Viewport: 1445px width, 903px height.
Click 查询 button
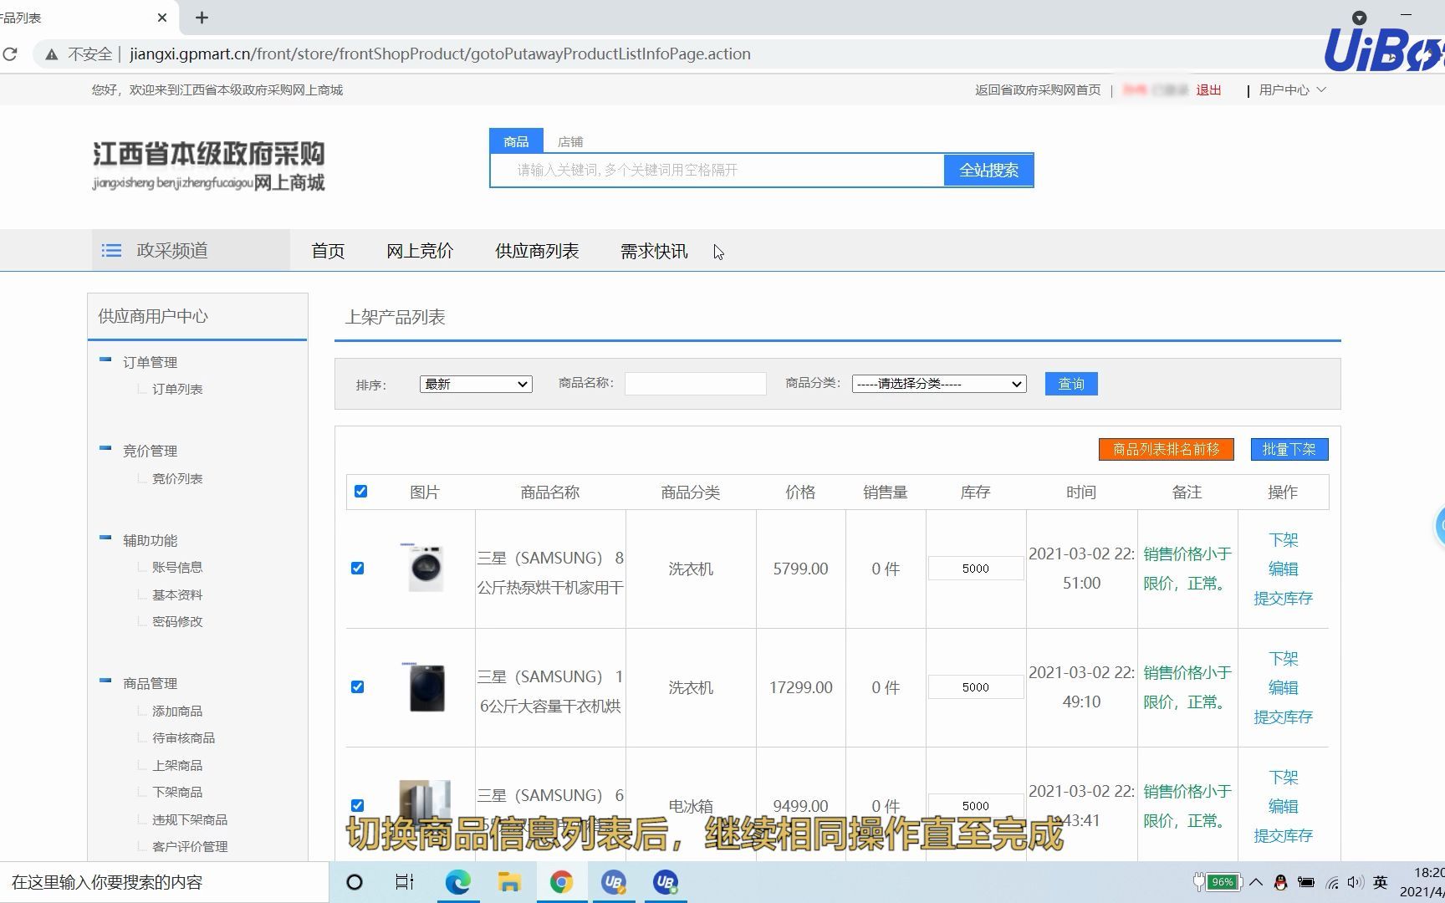(1071, 384)
